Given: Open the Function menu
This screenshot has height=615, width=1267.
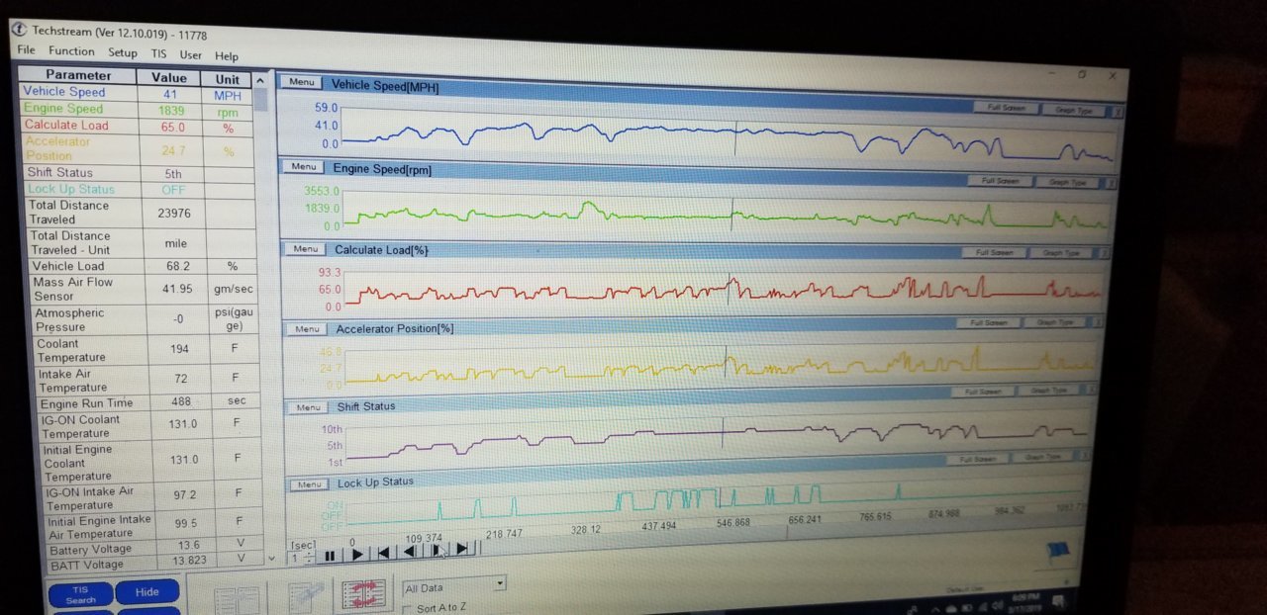Looking at the screenshot, I should pyautogui.click(x=71, y=51).
